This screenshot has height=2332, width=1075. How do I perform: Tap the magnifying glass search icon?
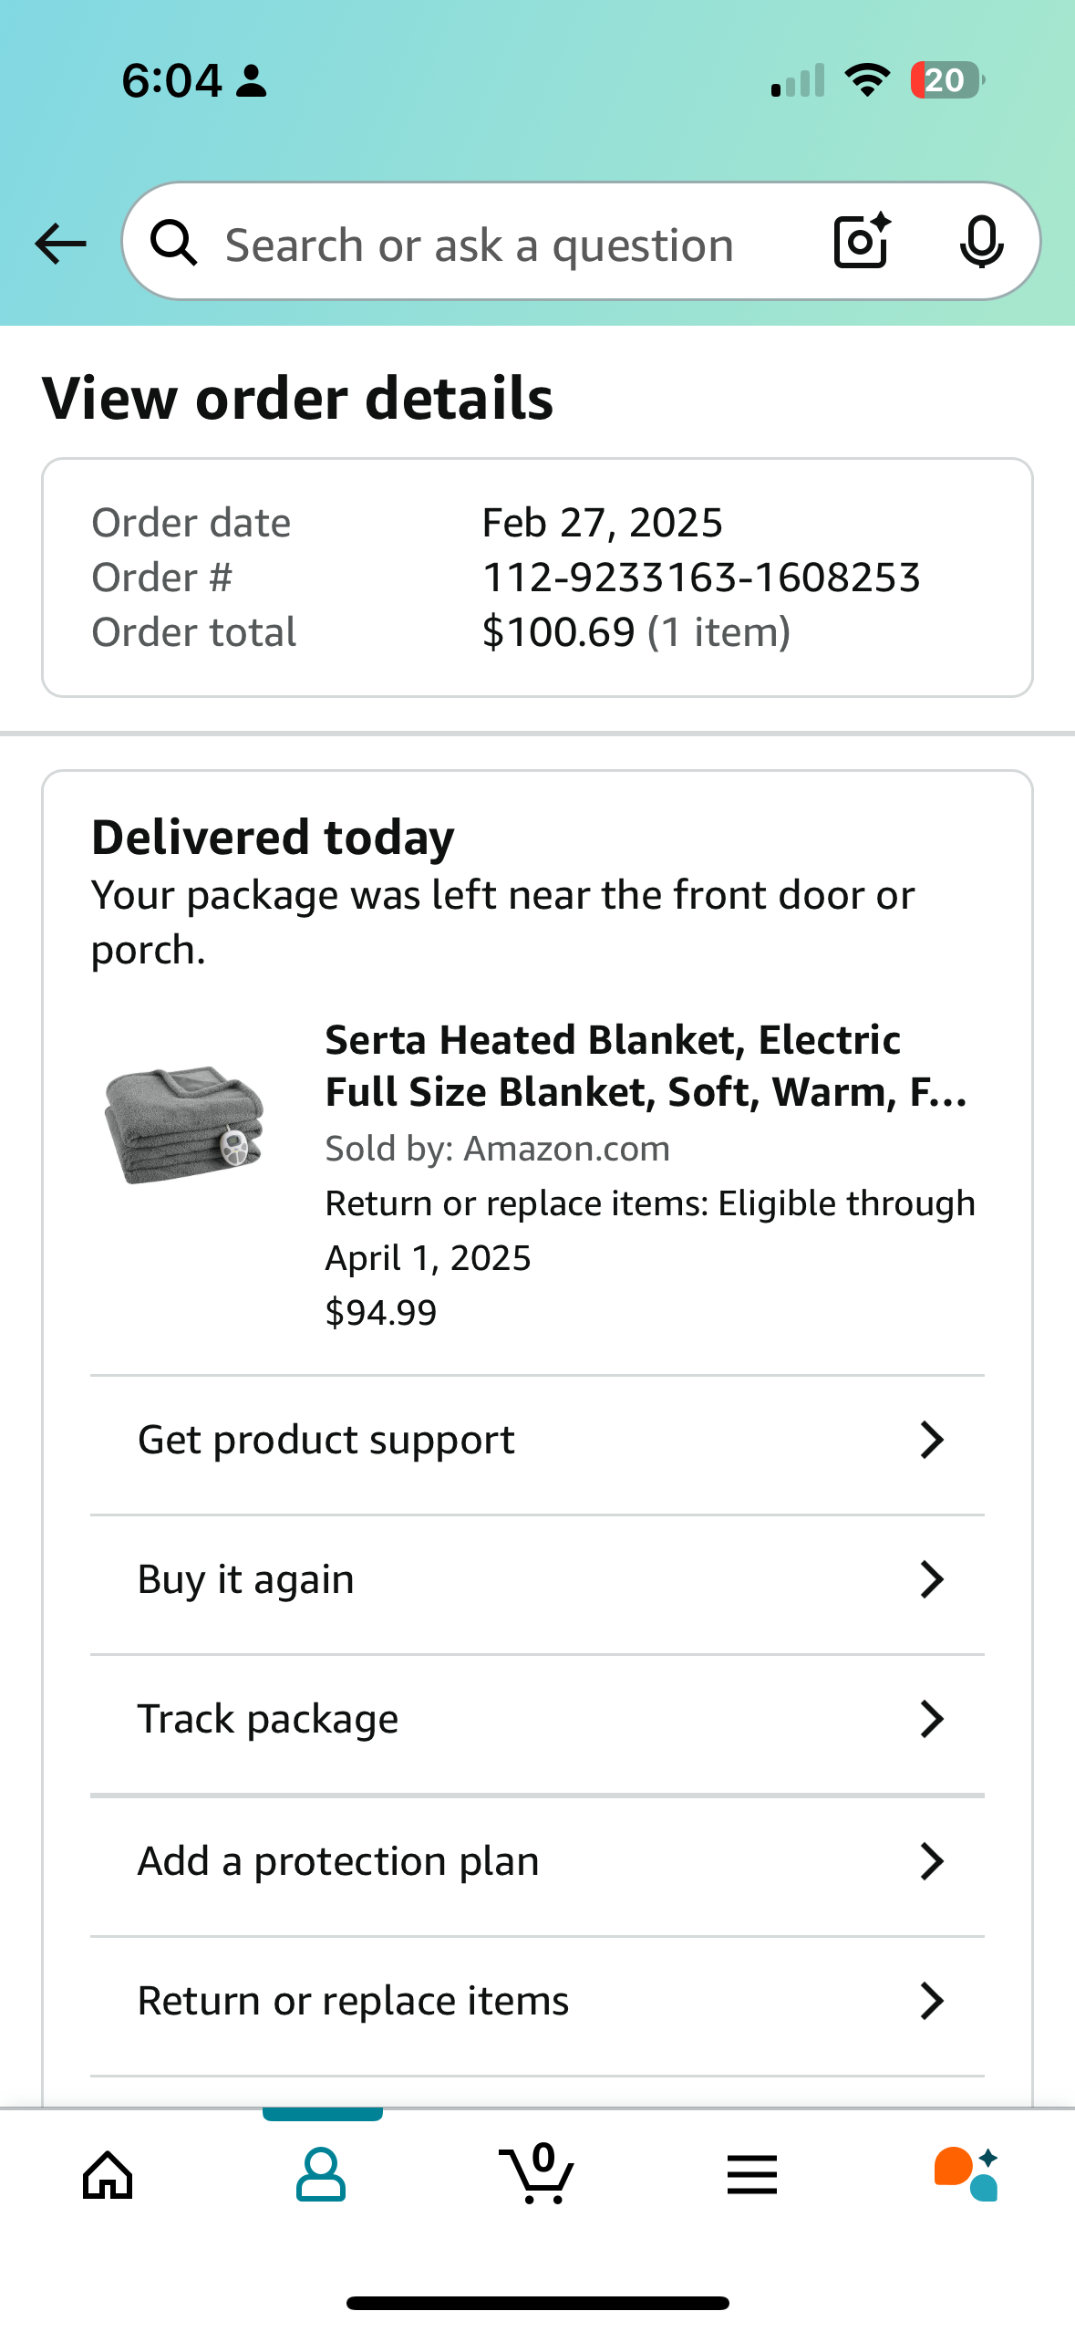coord(174,244)
